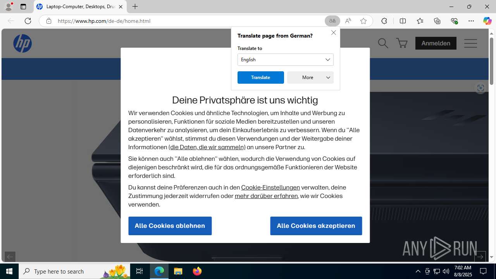Screen dimensions: 496x279
Task: Click the visual search icon on banner
Action: click(x=480, y=88)
